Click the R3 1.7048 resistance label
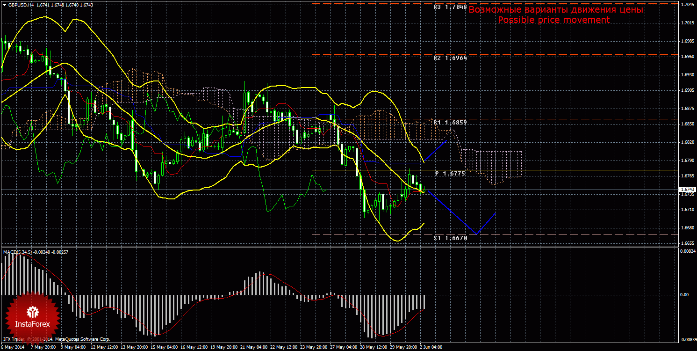This screenshot has width=697, height=351. [450, 7]
